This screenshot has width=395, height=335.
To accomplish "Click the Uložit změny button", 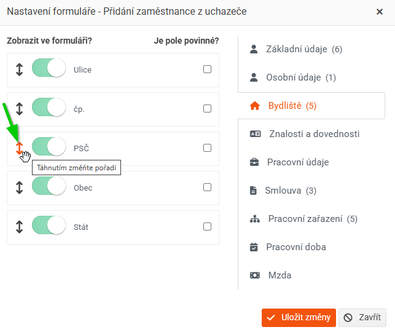I will point(299,318).
